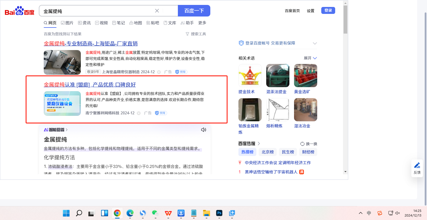Clear the search box with the X icon

click(x=157, y=11)
